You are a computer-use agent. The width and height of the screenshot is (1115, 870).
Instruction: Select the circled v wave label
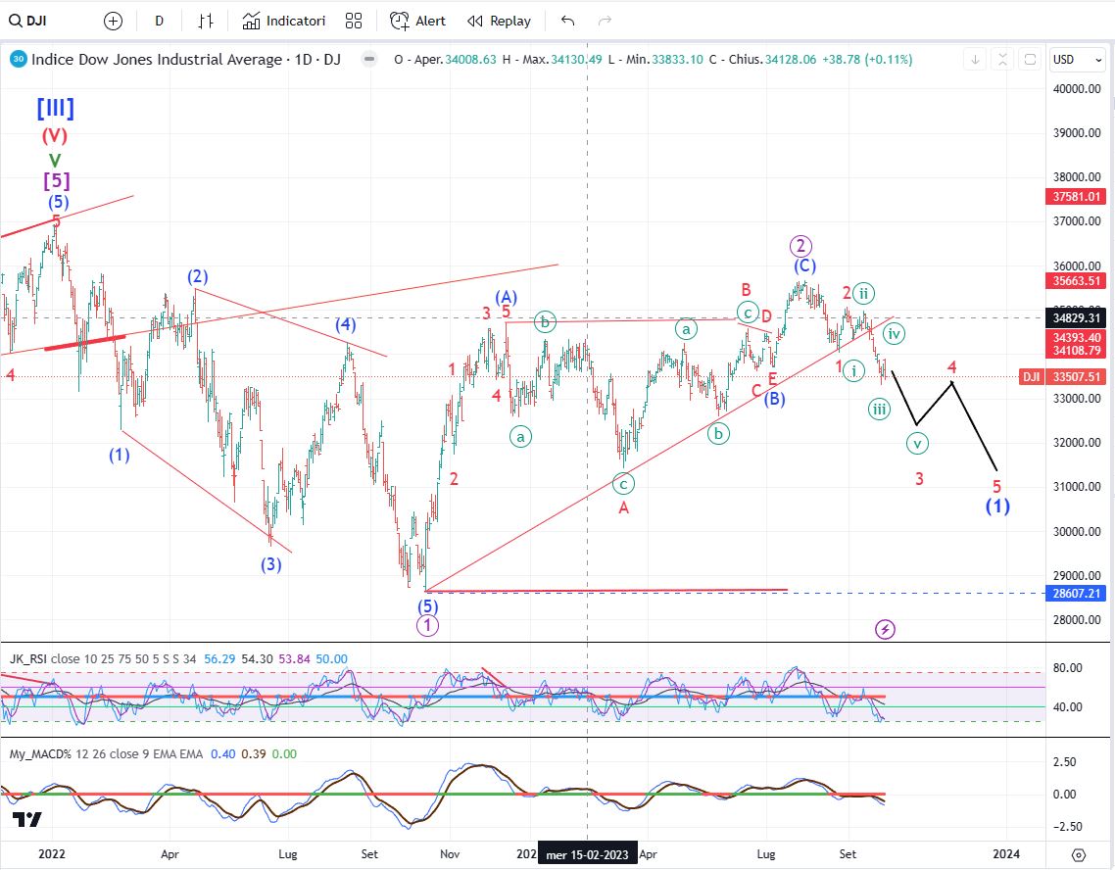pyautogui.click(x=917, y=444)
